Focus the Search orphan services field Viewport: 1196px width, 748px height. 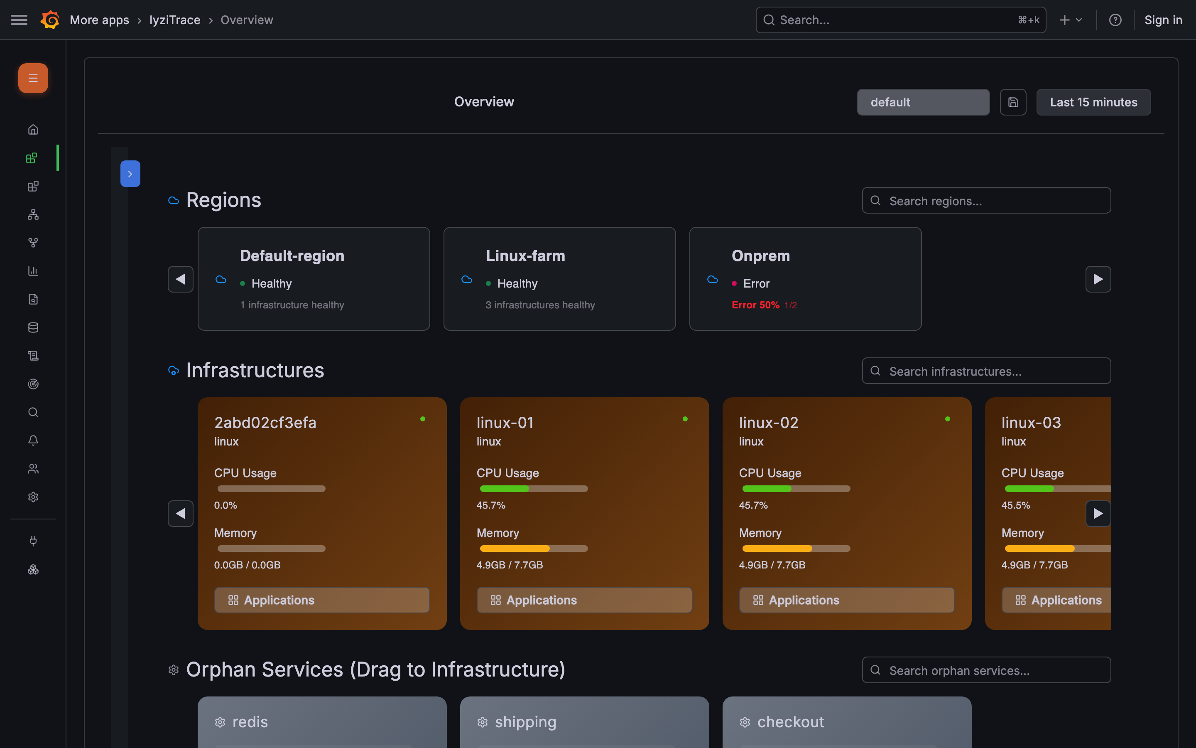(986, 670)
